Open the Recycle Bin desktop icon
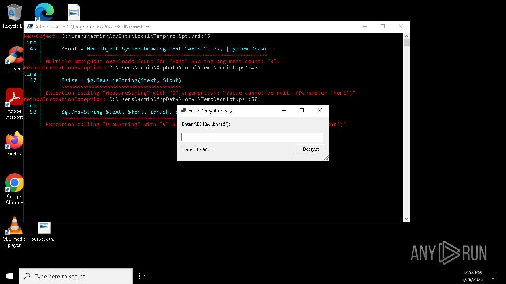506x284 pixels. click(x=14, y=16)
